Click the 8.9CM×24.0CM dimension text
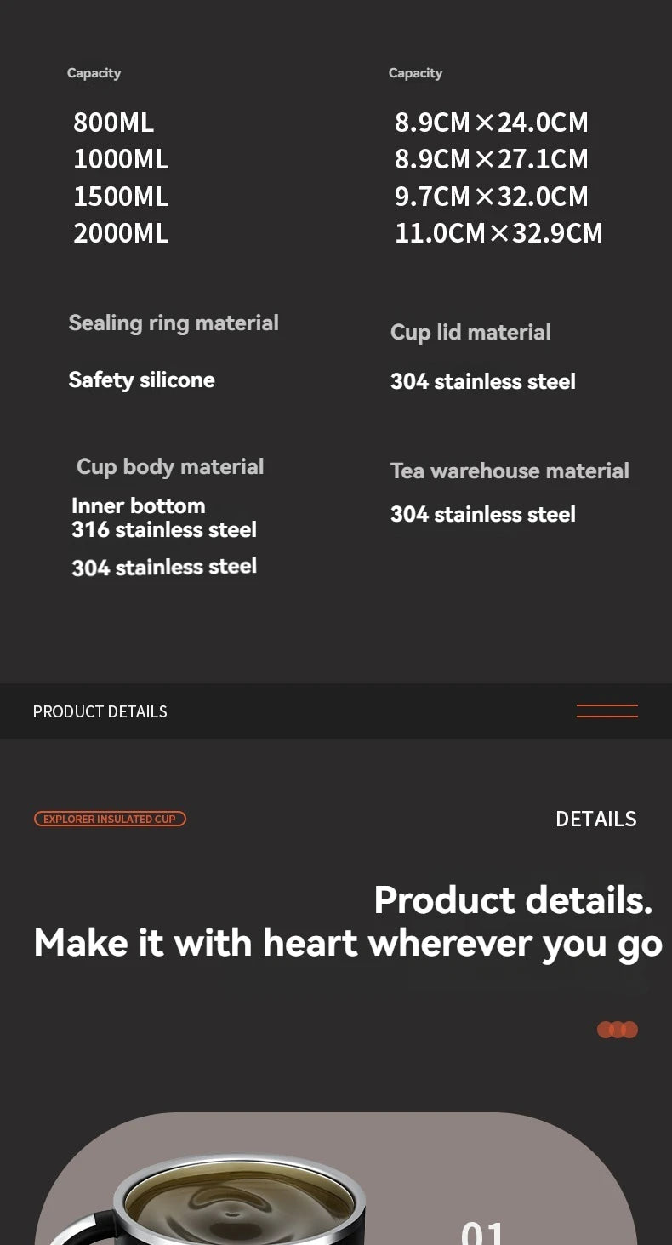Screen dimensions: 672x1245 [x=491, y=123]
